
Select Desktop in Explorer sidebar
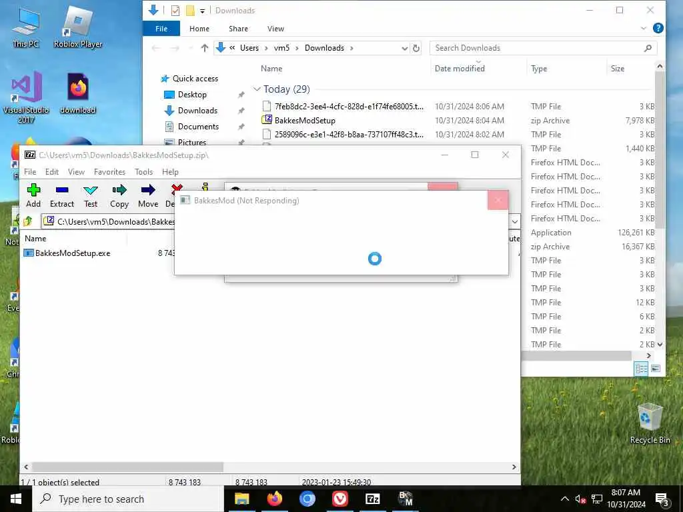[192, 95]
